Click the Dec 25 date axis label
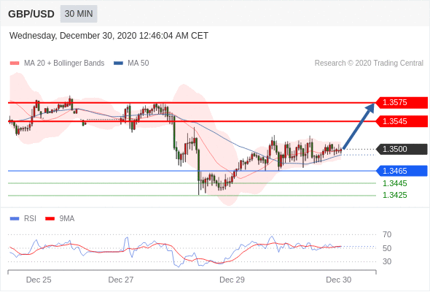 click(39, 280)
